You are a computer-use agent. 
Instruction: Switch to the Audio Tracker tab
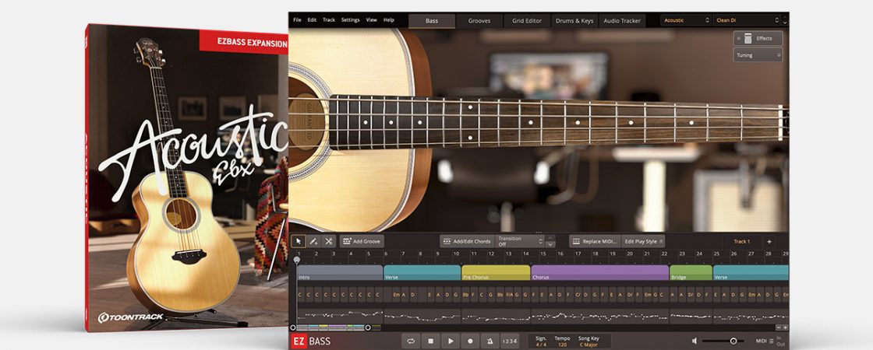[x=623, y=21]
